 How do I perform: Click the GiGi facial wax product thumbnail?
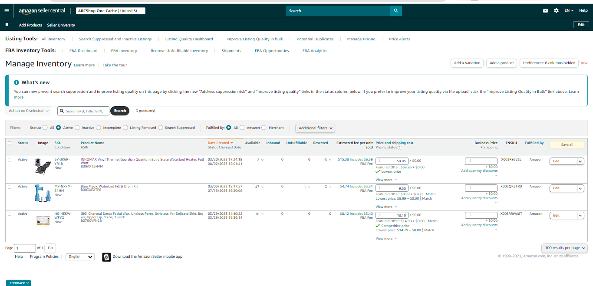43,220
